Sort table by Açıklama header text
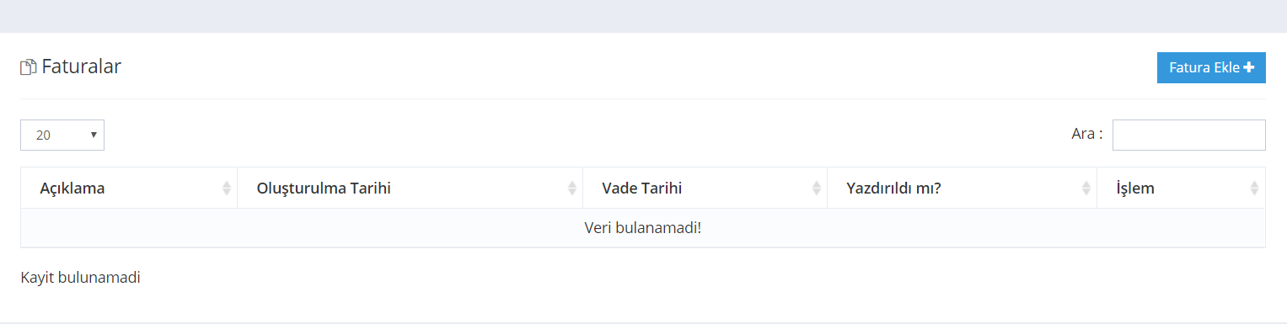 pyautogui.click(x=72, y=189)
